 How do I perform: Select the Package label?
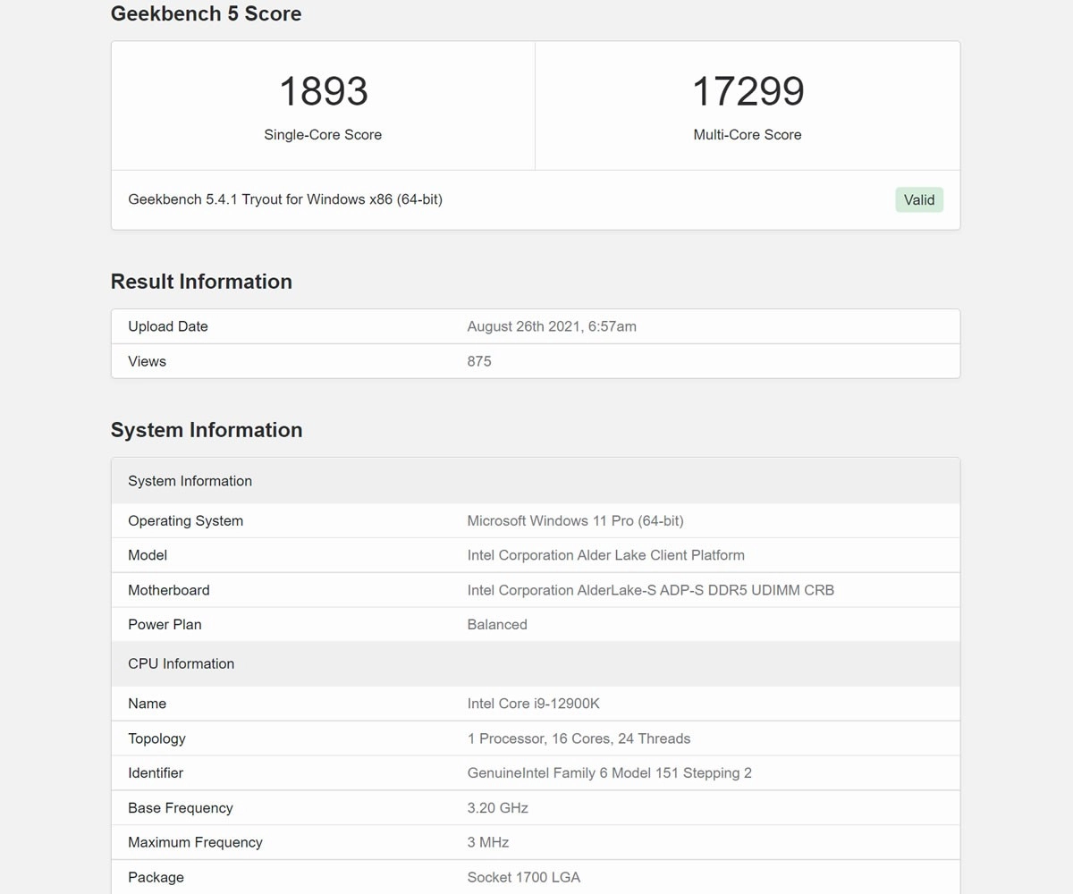156,877
